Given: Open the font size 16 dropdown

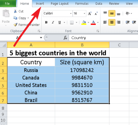Looking at the screenshot, I should tap(84, 13).
